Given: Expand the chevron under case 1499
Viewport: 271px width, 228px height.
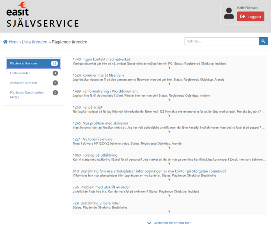Looking at the screenshot, I should point(169,100).
